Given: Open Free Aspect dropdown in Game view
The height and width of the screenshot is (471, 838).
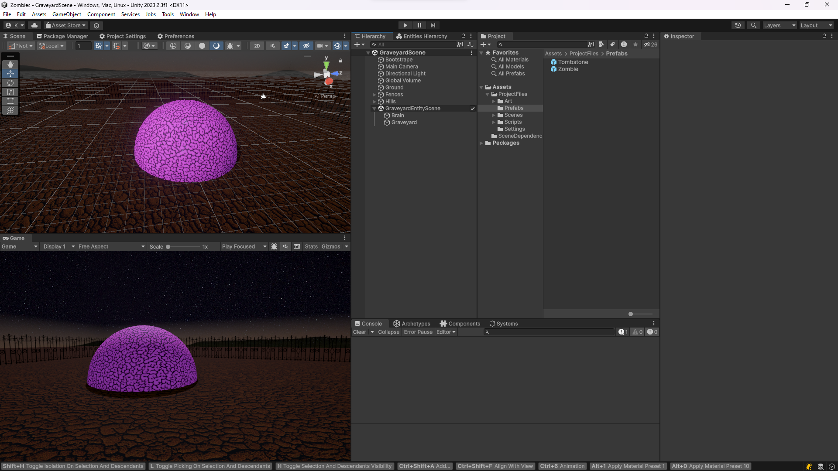Looking at the screenshot, I should tap(111, 246).
